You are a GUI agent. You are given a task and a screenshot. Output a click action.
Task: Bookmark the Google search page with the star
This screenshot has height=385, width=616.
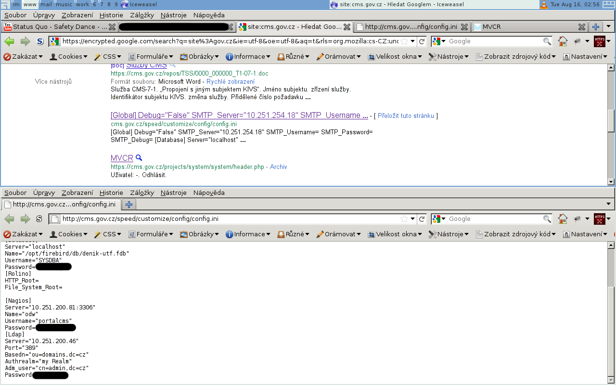click(x=404, y=41)
